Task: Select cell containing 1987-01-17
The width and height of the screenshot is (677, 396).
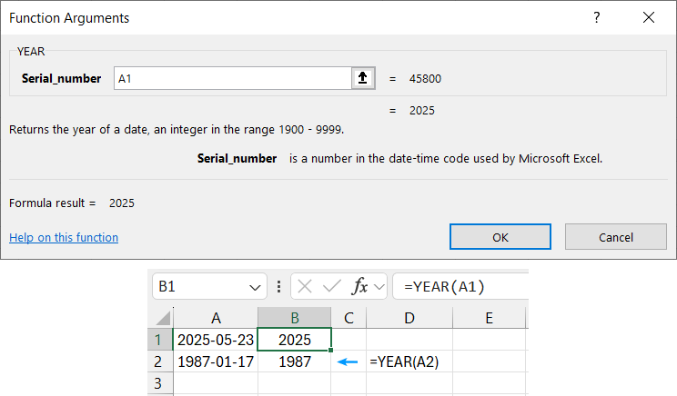Action: [216, 361]
